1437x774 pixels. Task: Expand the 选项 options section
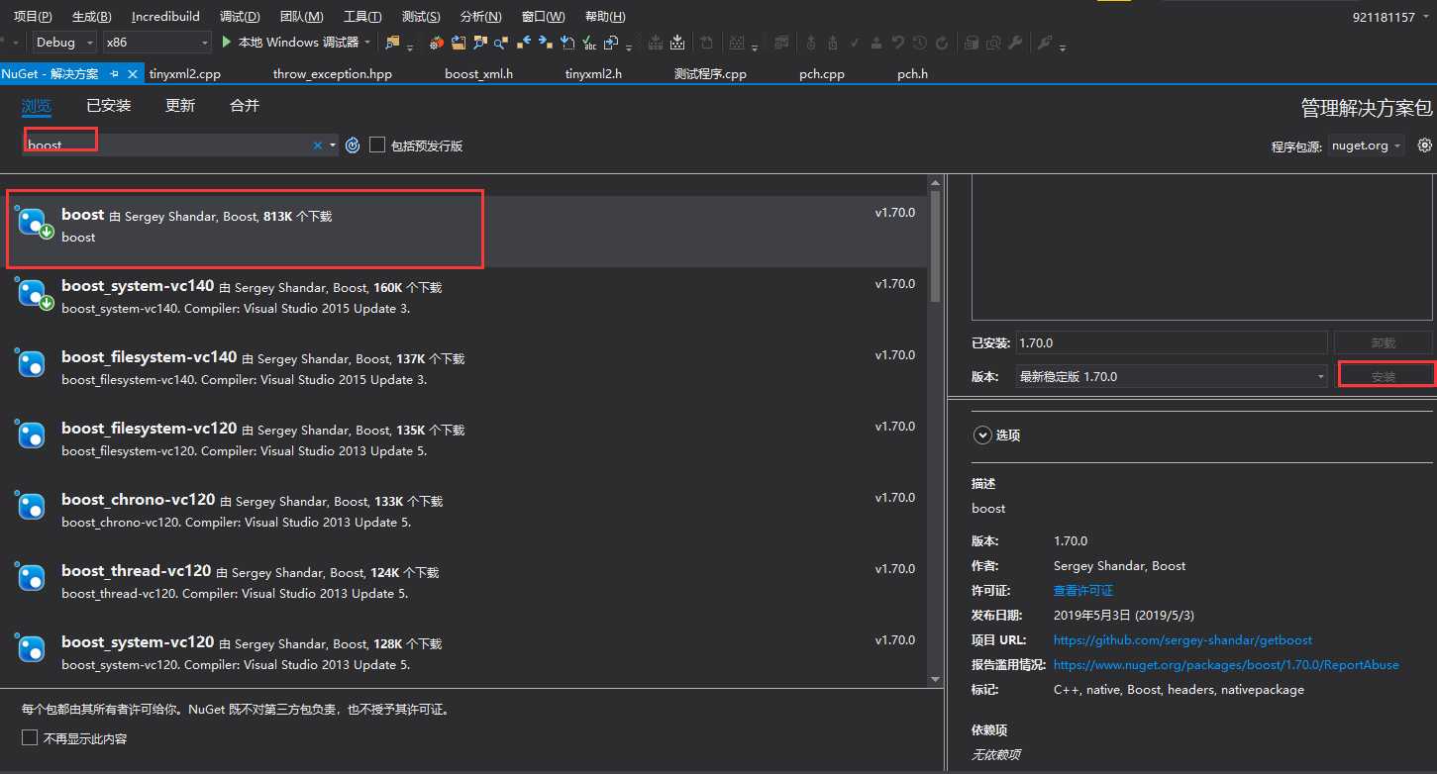coord(982,435)
